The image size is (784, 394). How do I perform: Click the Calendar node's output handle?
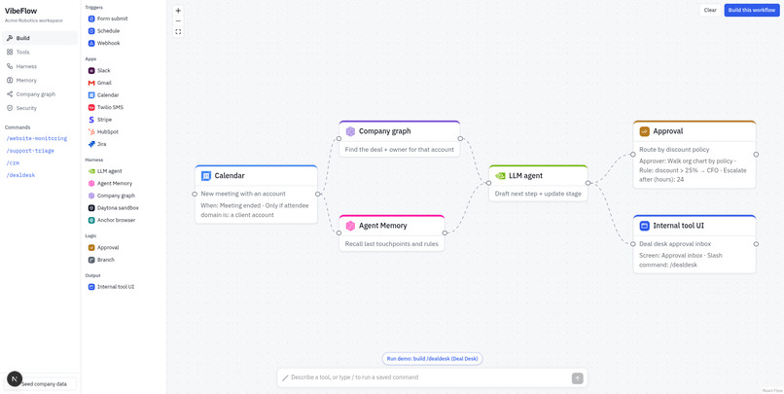pos(317,194)
